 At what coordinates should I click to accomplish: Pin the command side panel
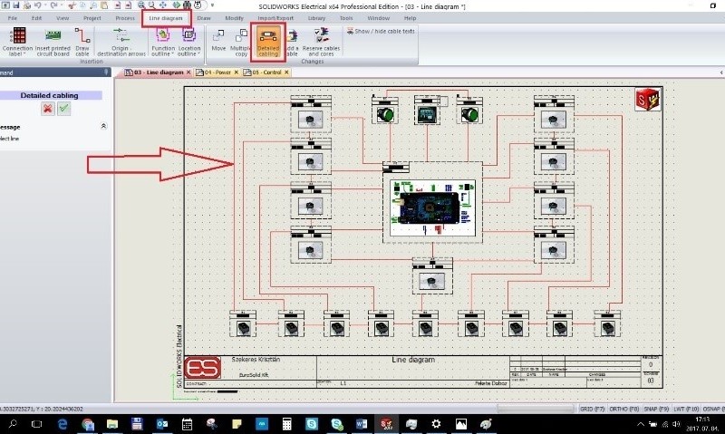tap(106, 72)
